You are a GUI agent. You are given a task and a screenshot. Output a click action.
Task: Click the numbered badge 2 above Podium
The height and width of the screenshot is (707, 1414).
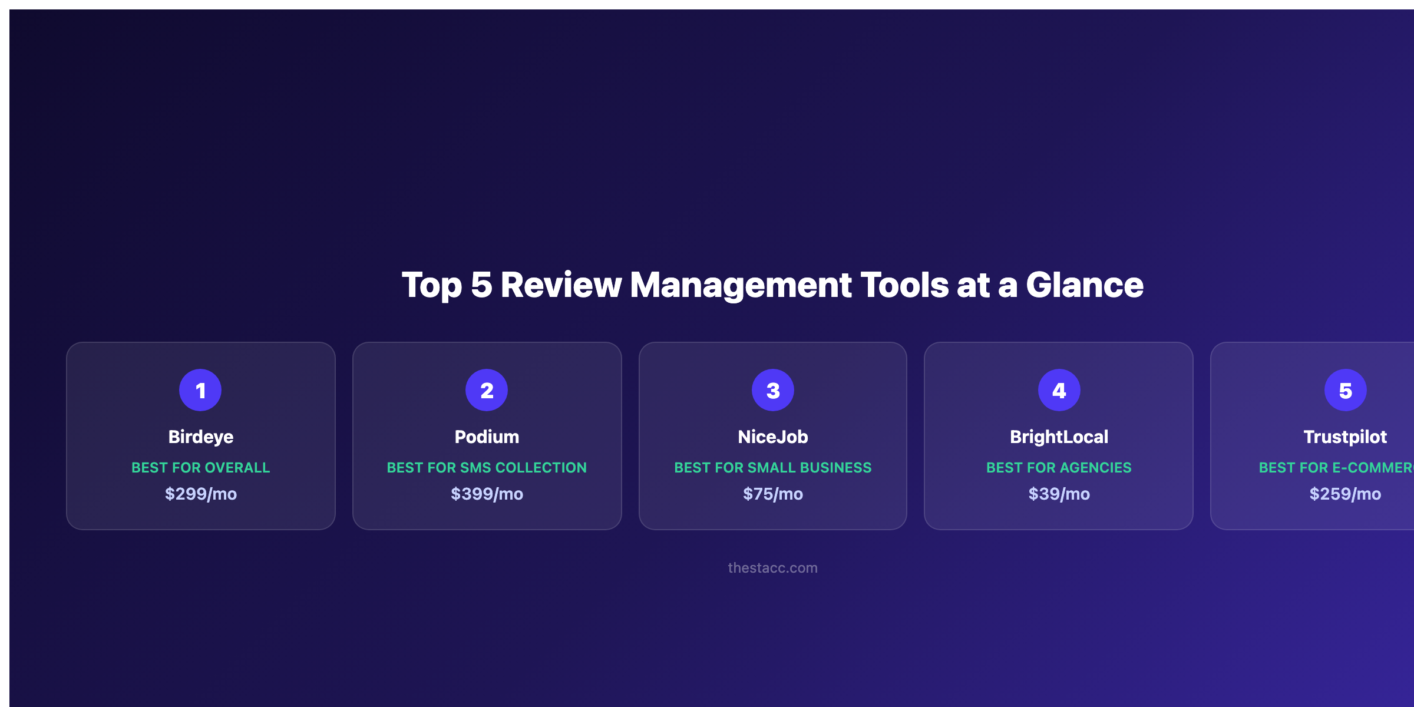487,389
